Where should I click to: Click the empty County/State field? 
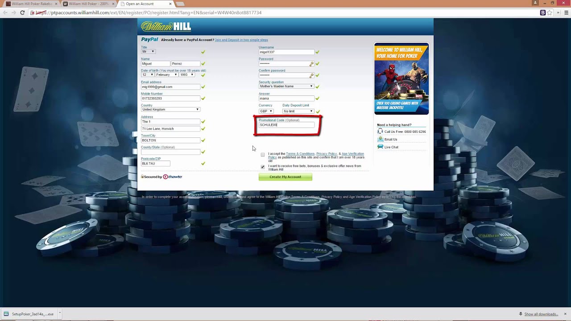170,152
